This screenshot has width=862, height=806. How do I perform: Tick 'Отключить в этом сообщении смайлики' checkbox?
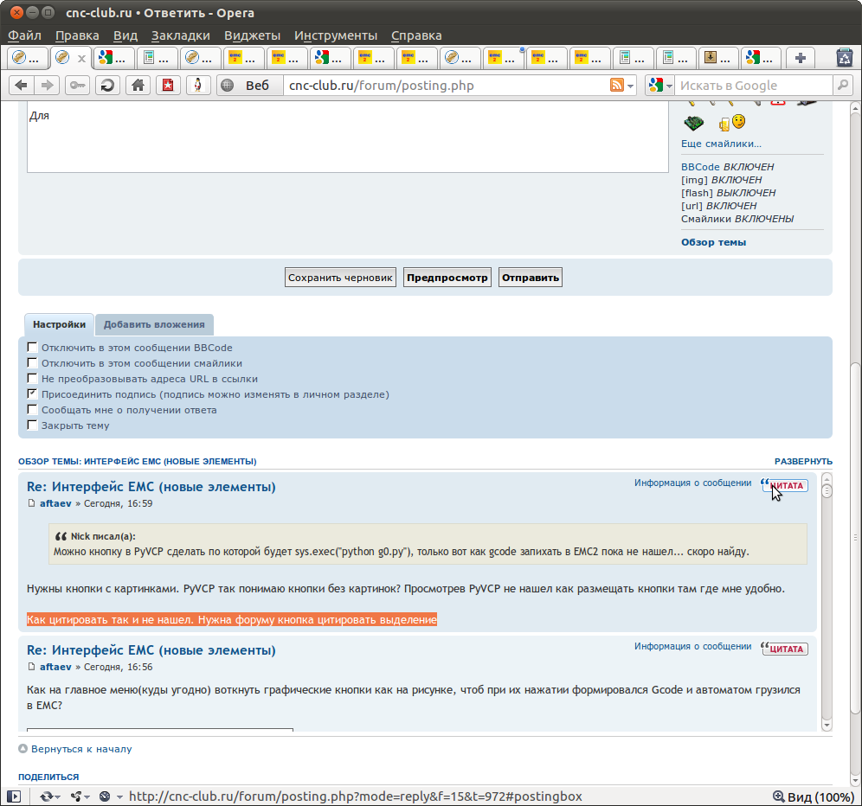[x=32, y=362]
